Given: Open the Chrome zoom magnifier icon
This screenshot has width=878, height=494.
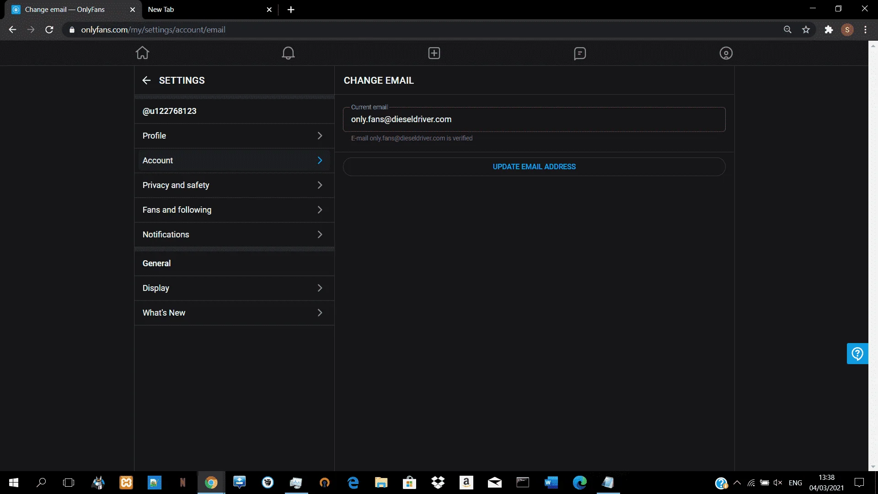Looking at the screenshot, I should [x=787, y=30].
